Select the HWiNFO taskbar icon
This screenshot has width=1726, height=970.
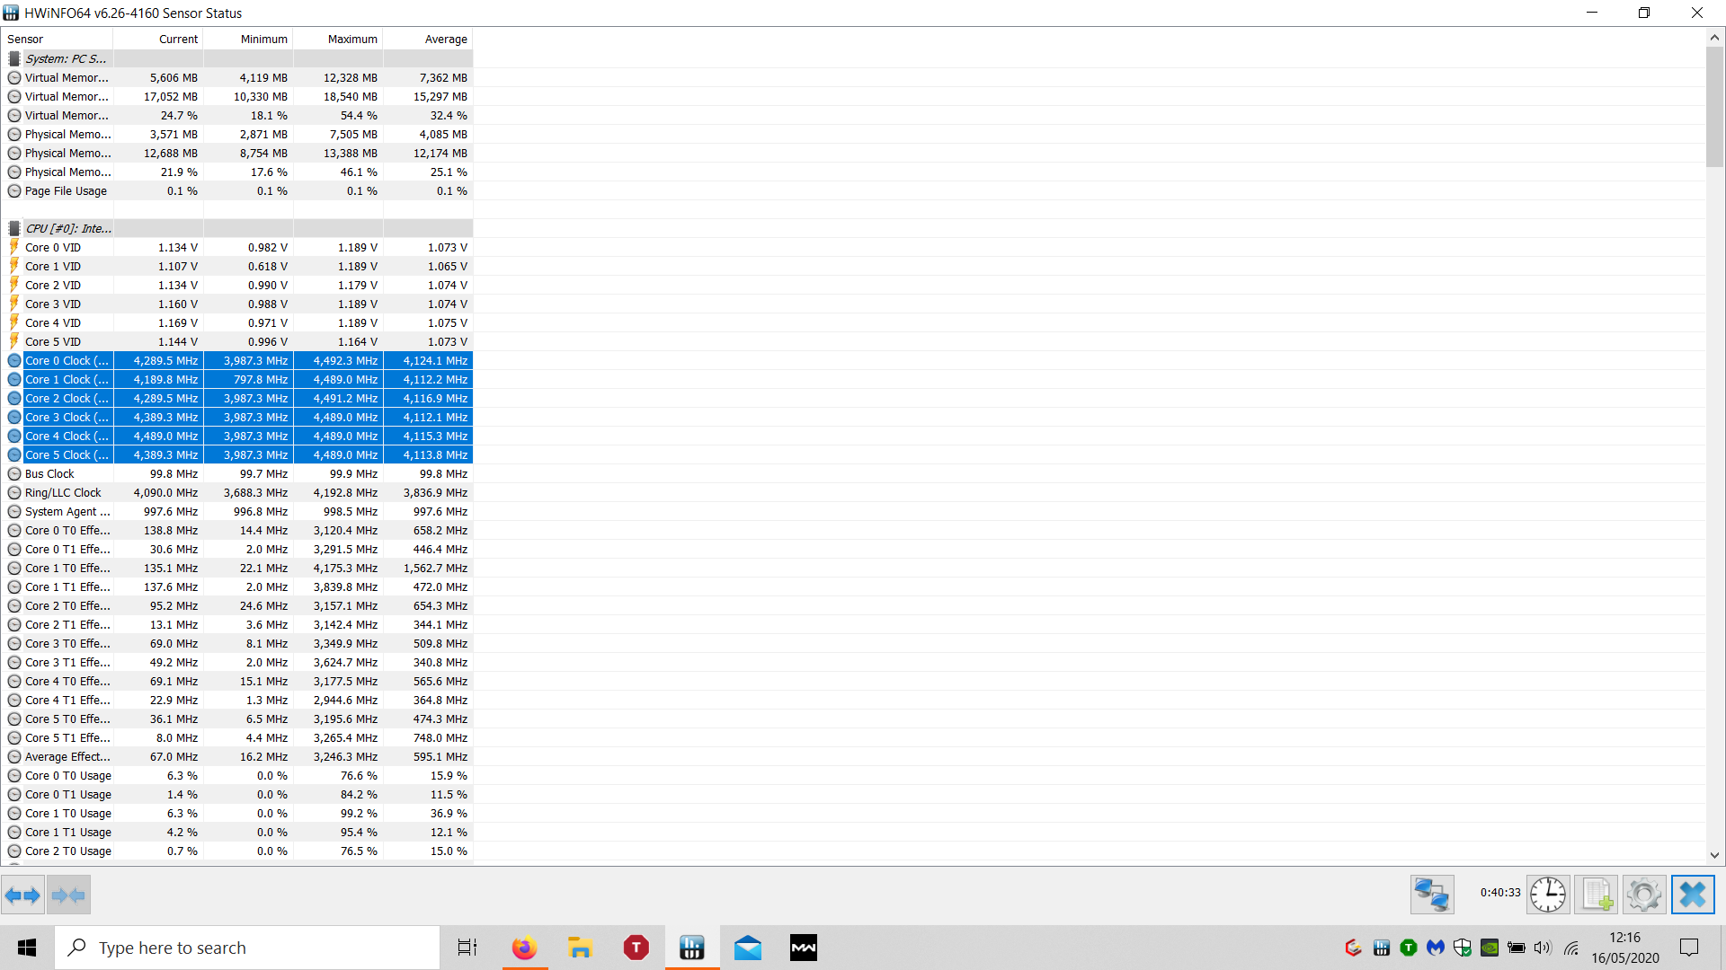coord(691,948)
